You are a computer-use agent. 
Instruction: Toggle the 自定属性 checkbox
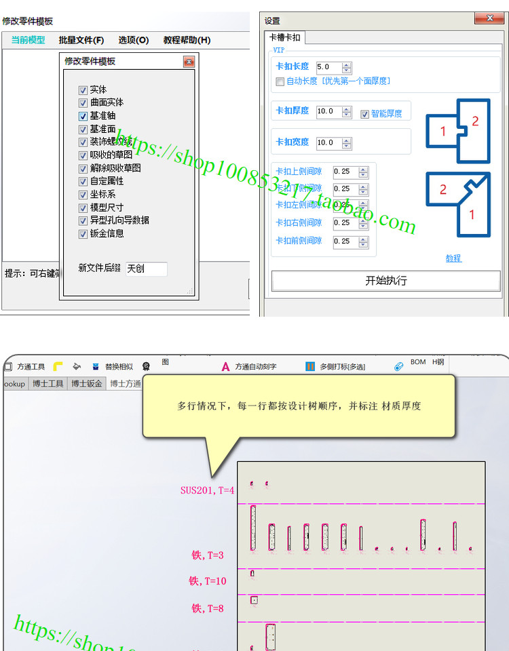83,182
